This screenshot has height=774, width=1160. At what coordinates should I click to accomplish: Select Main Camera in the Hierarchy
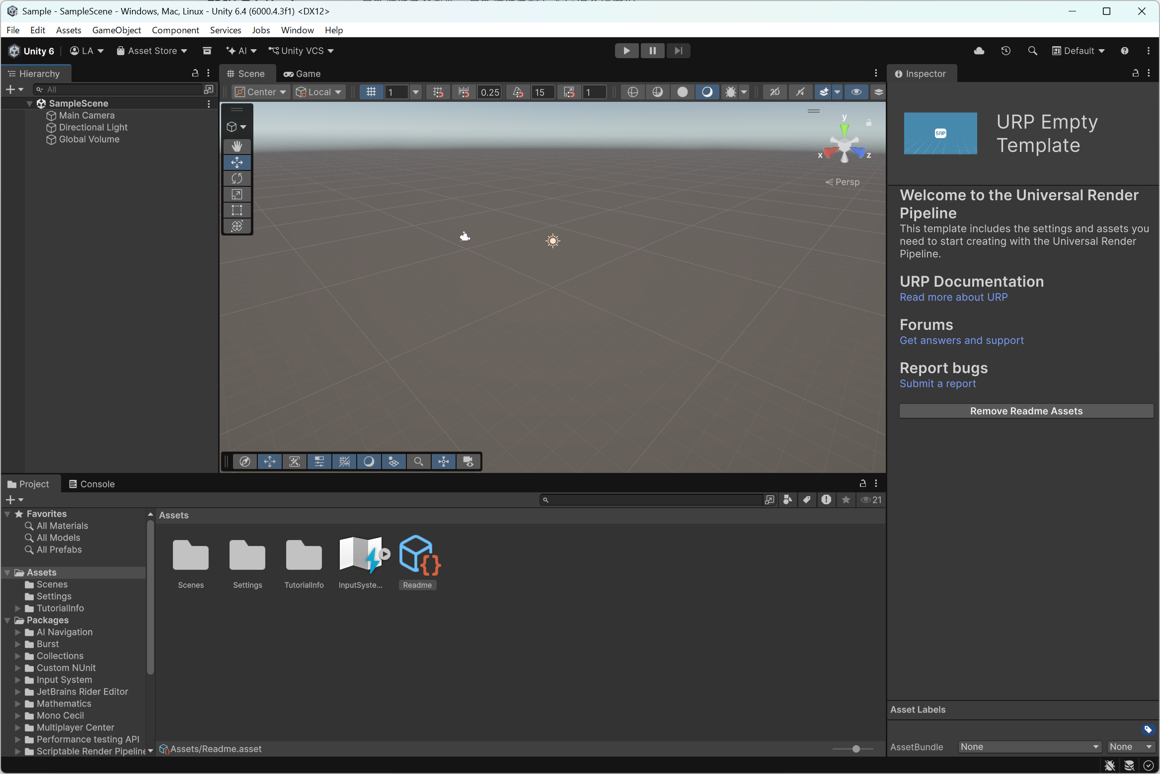click(87, 115)
